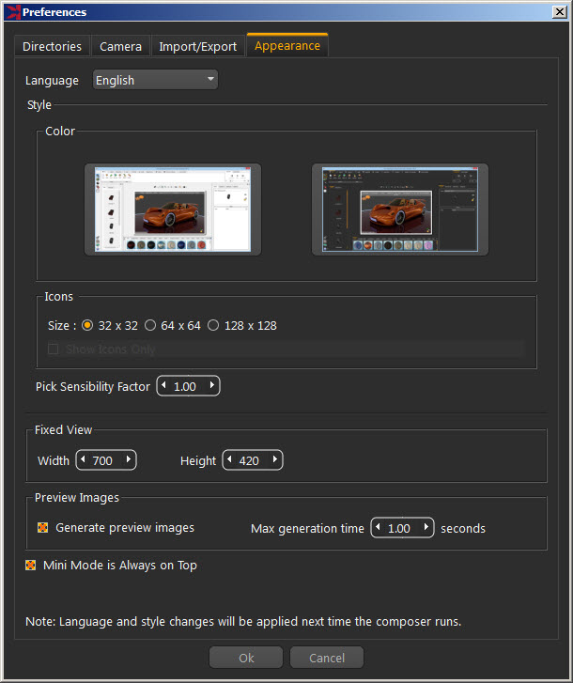The image size is (573, 683).
Task: Uncheck Generate preview images checkbox
Action: tap(42, 527)
